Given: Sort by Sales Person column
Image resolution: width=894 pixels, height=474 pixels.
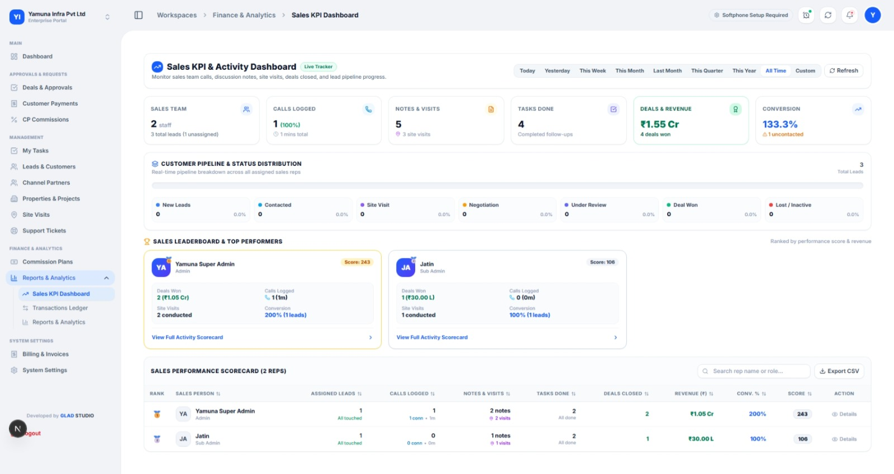Looking at the screenshot, I should (x=198, y=394).
